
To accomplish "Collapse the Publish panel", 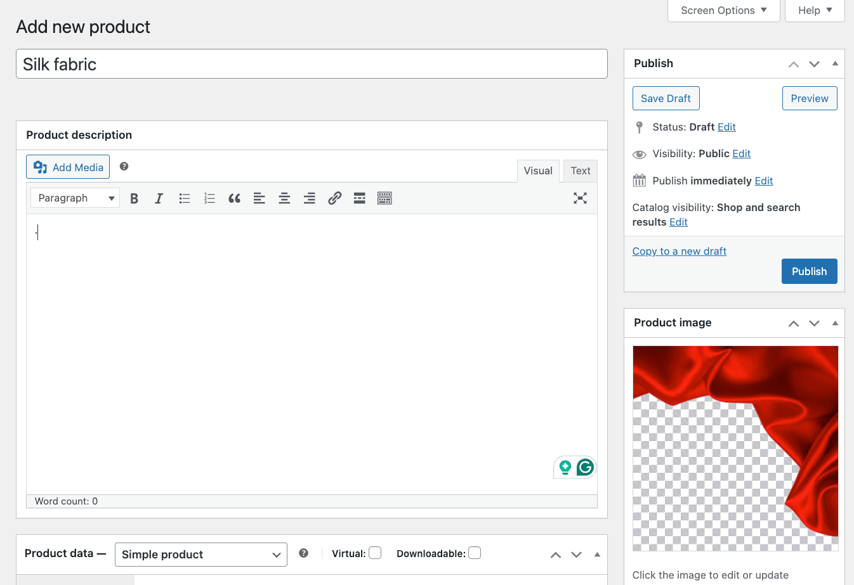I will point(835,63).
